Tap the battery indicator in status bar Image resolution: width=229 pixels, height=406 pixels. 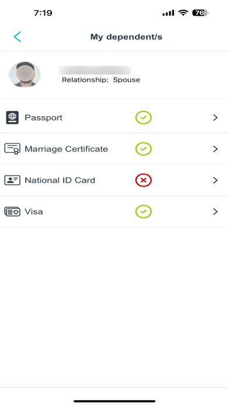[x=200, y=13]
